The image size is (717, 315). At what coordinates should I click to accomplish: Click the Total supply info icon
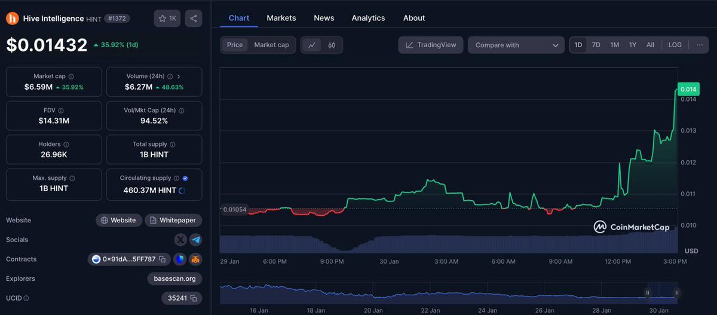(x=172, y=145)
